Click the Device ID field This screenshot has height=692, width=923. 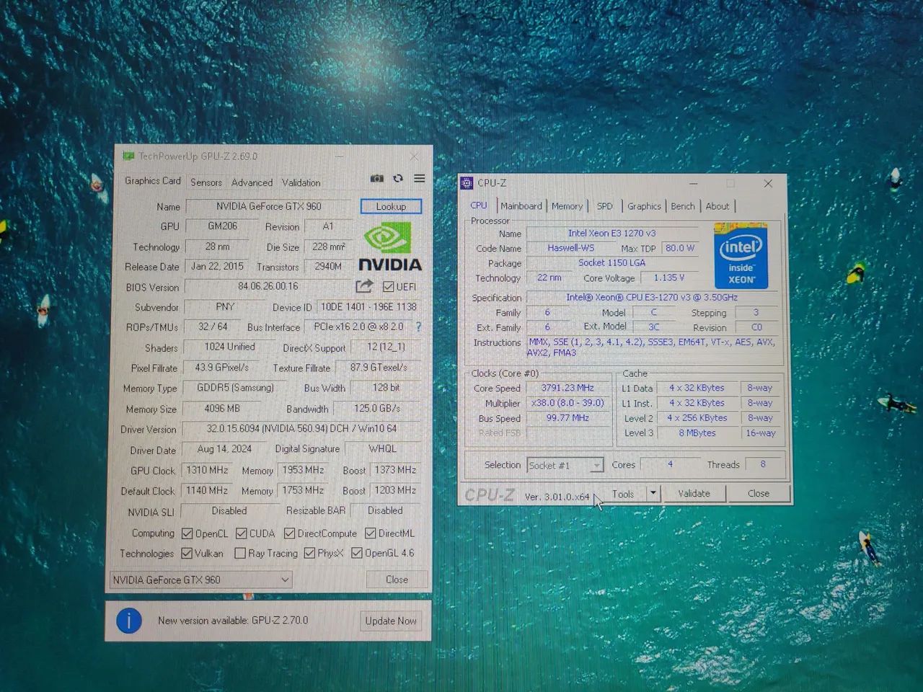[368, 306]
